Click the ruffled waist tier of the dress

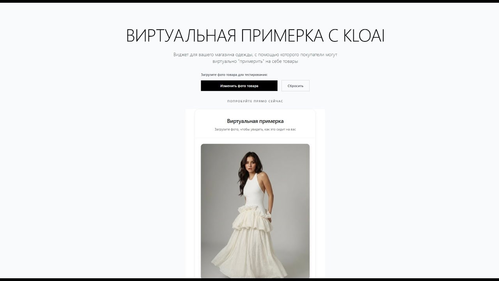252,220
